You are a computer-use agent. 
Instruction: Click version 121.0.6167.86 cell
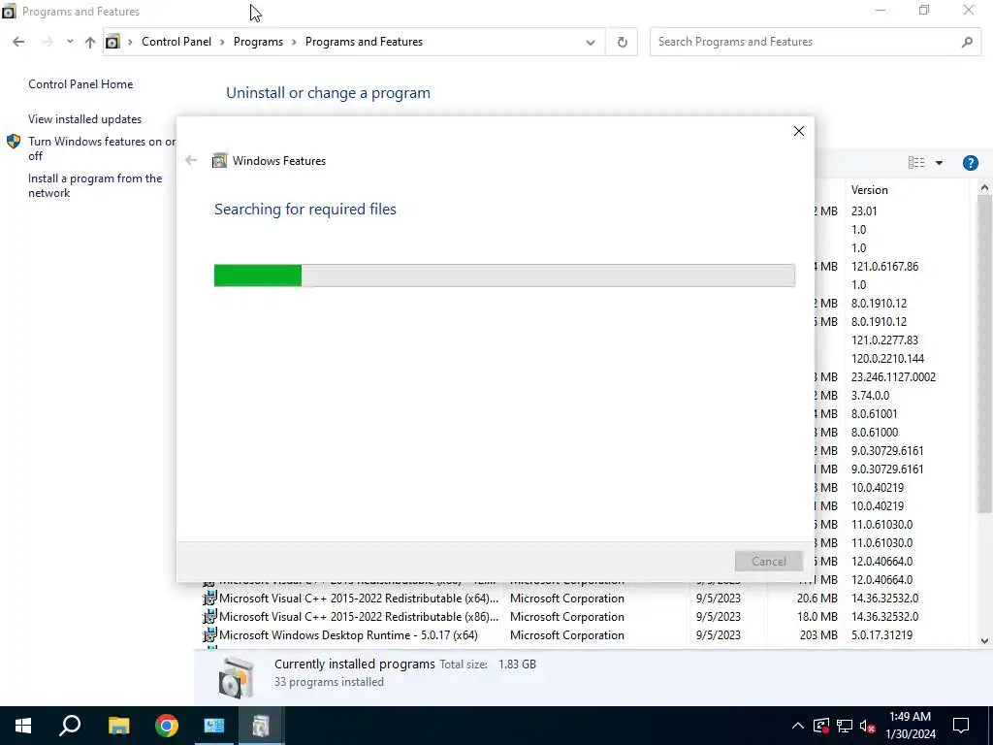[884, 267]
